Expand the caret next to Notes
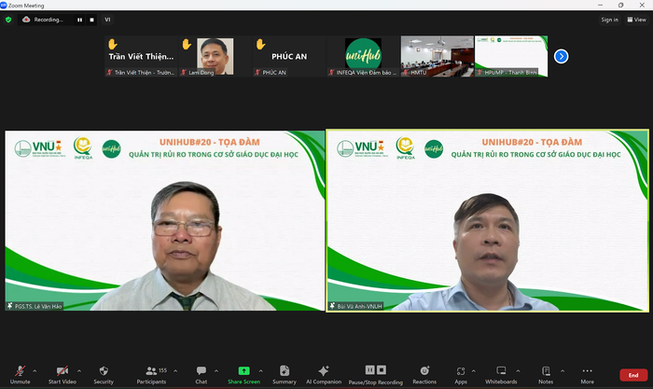 click(x=563, y=370)
